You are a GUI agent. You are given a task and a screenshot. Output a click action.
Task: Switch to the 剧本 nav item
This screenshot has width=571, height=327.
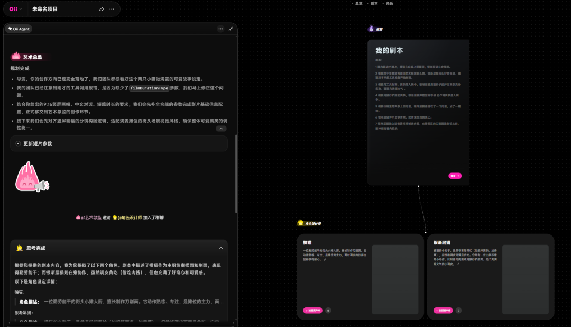click(374, 3)
